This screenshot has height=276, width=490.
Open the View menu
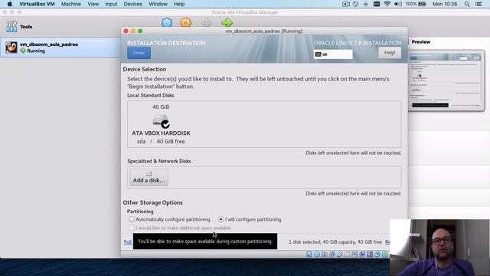pos(93,4)
